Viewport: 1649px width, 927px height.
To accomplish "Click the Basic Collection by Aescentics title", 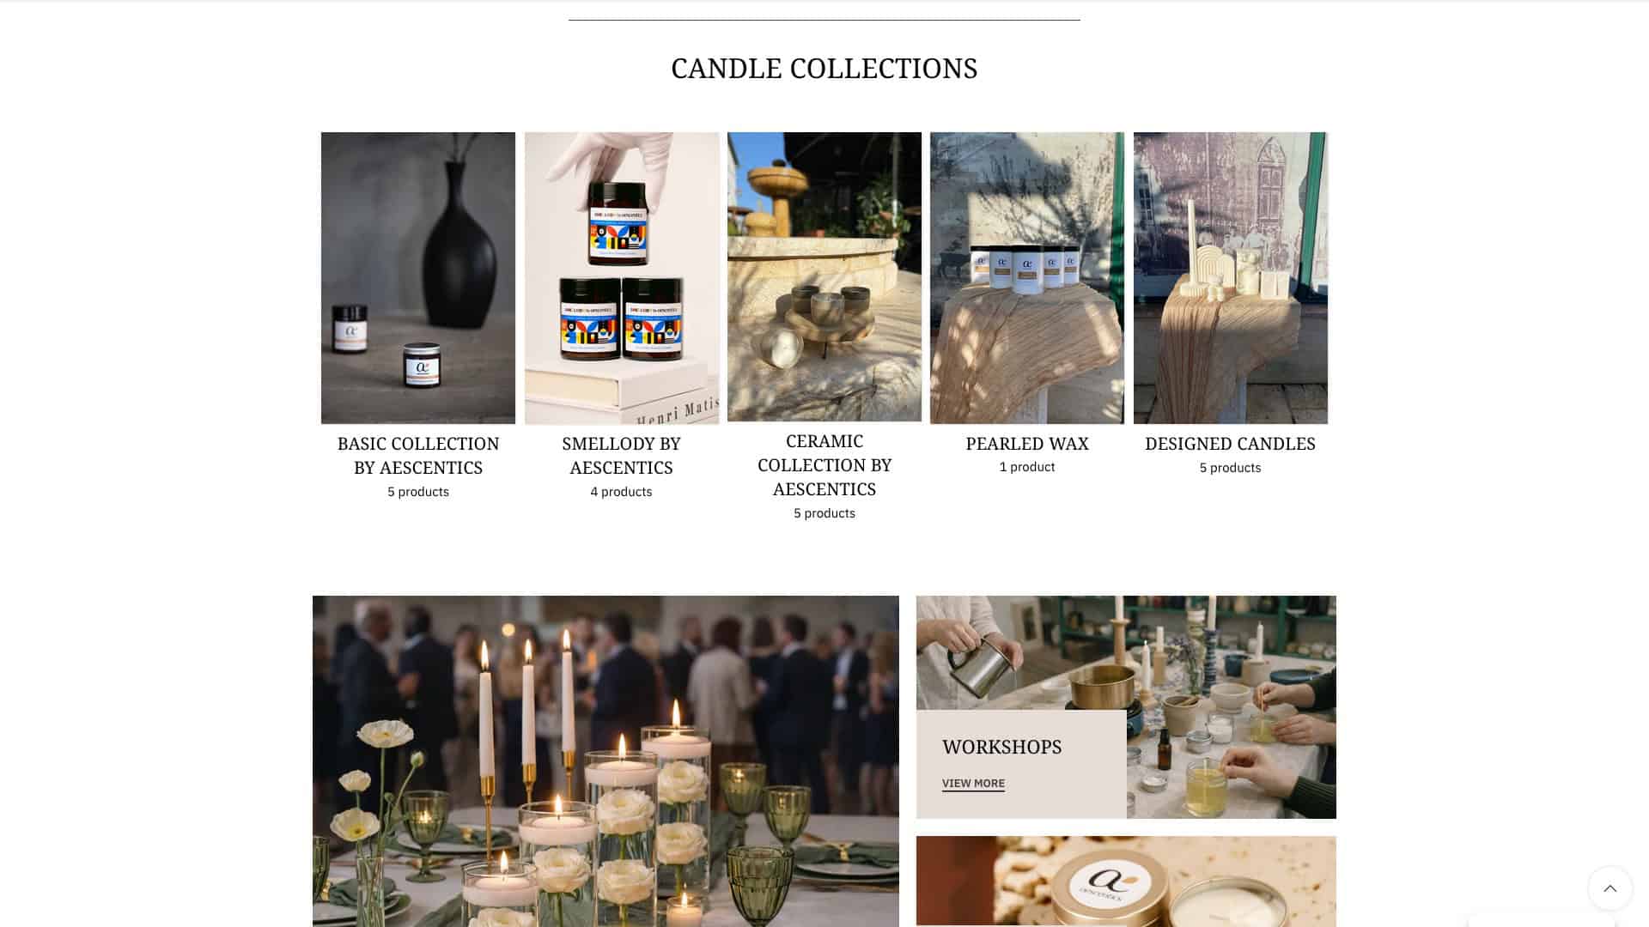I will [418, 456].
